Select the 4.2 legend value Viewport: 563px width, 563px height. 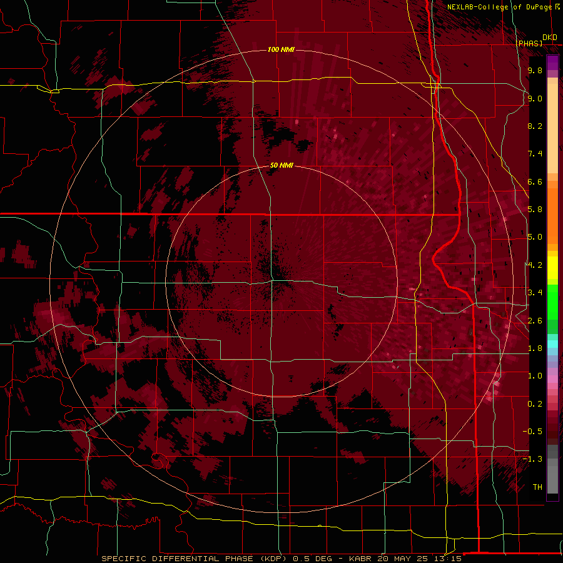coord(535,265)
